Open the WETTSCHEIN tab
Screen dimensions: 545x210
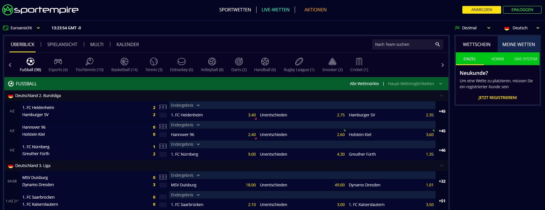coord(477,44)
